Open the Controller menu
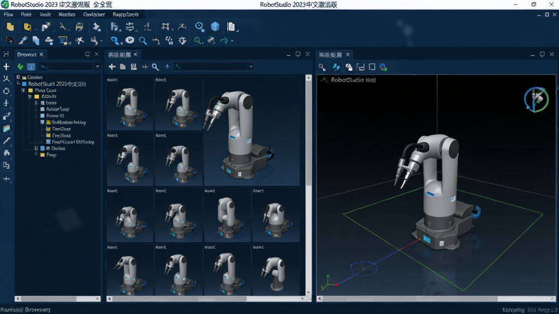This screenshot has height=314, width=559. point(94,15)
